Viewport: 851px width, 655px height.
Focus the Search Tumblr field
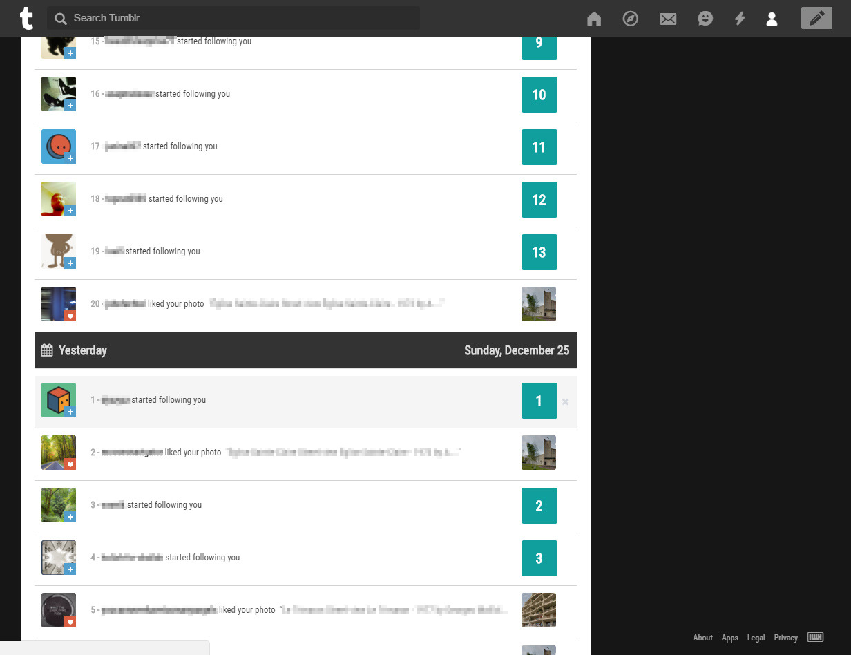click(x=233, y=18)
